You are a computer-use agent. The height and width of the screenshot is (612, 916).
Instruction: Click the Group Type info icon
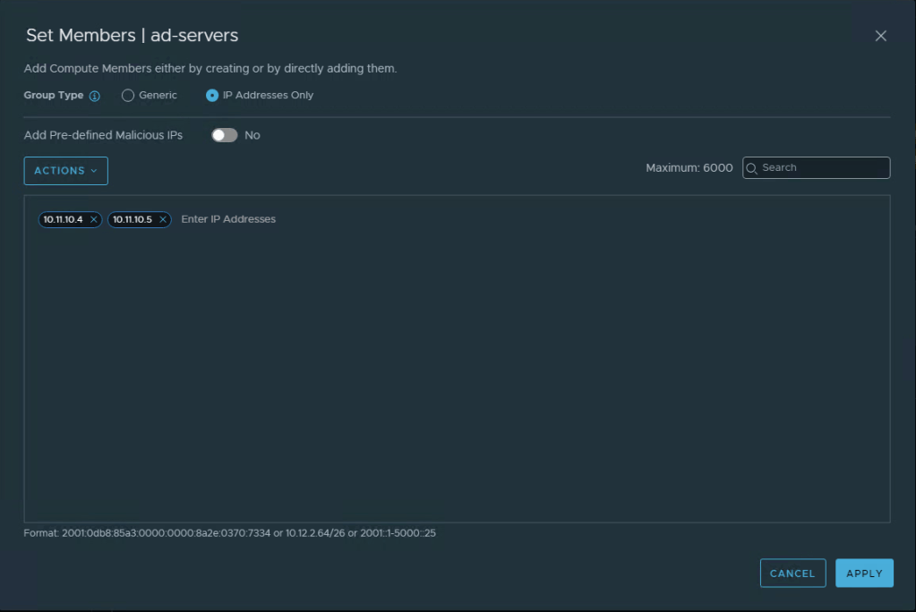coord(95,96)
